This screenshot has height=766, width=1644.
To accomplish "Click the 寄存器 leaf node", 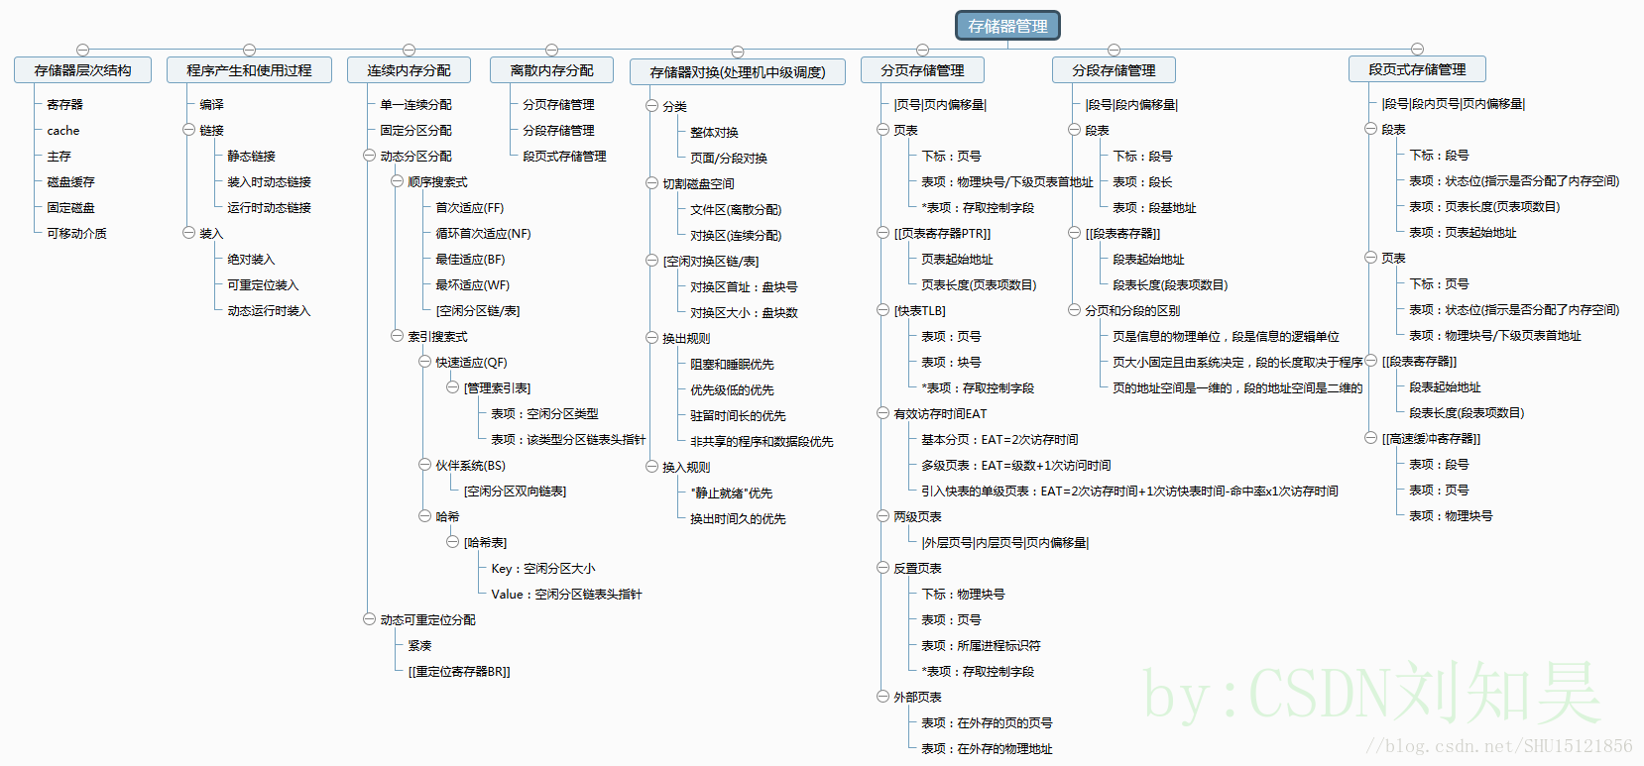I will [64, 104].
